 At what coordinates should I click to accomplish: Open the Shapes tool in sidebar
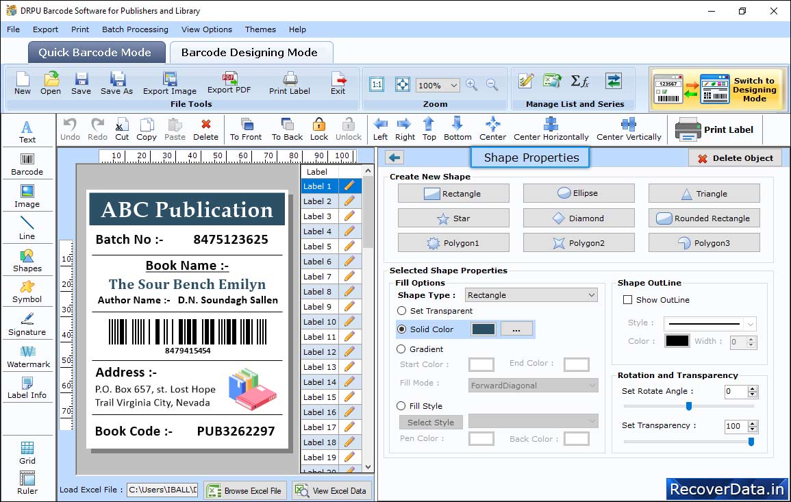click(x=27, y=260)
